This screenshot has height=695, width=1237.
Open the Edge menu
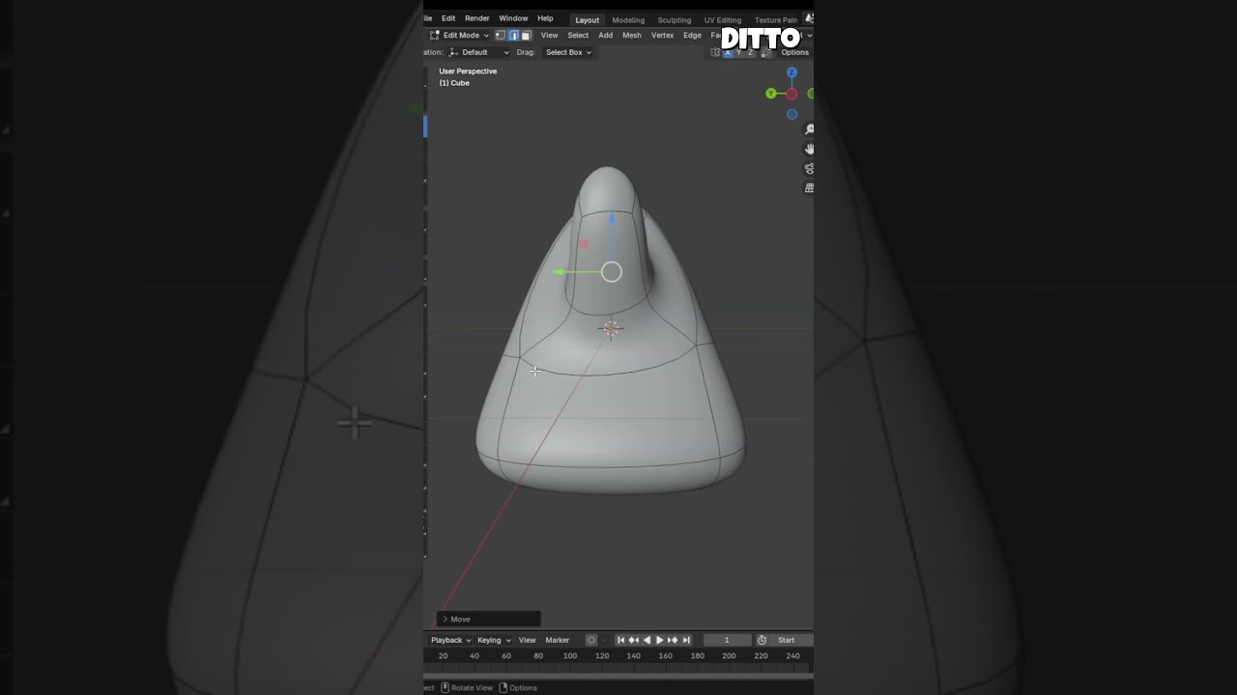coord(692,35)
